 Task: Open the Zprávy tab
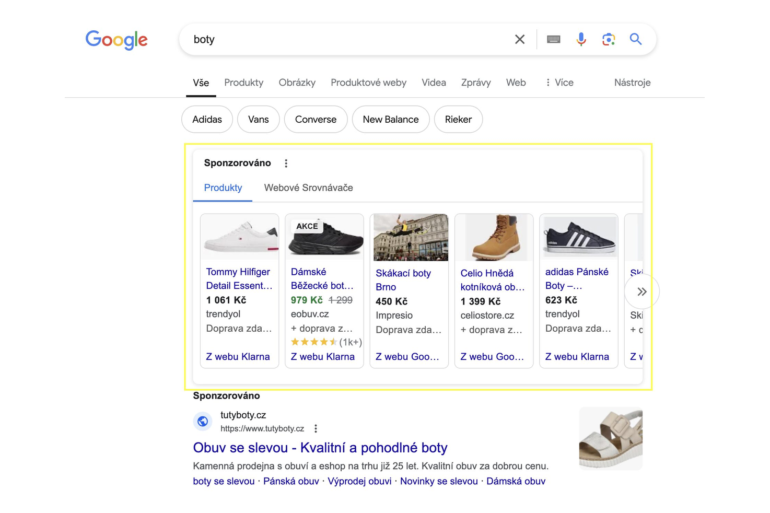coord(476,83)
